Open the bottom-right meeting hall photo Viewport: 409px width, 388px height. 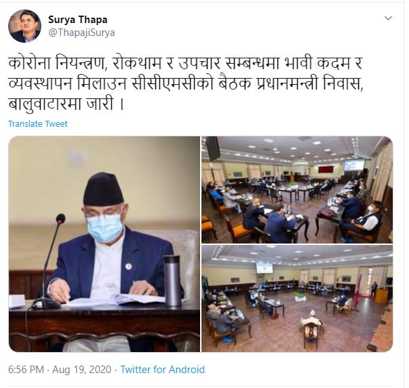tap(297, 298)
